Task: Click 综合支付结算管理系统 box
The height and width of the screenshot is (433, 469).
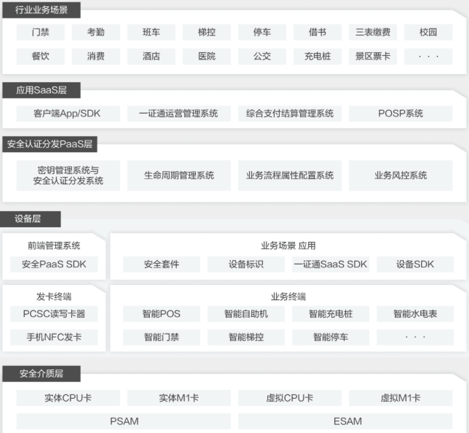Action: pyautogui.click(x=290, y=114)
